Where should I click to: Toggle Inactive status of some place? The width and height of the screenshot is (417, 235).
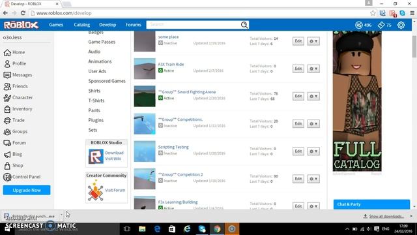click(161, 43)
